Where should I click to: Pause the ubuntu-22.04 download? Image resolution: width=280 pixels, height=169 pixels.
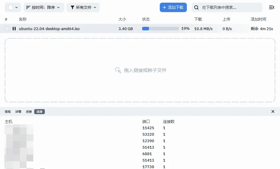[14, 29]
